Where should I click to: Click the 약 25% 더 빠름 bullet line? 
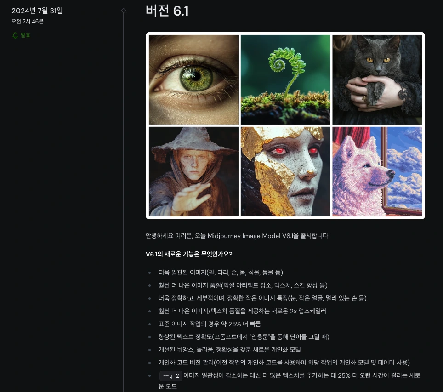click(210, 324)
